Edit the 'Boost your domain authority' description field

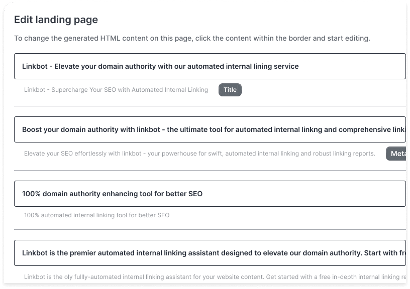210,129
